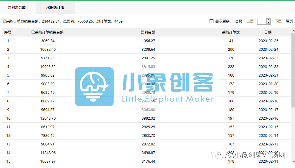This screenshot has width=295, height=168.
Task: Click order count 167
Action: (x=231, y=144)
